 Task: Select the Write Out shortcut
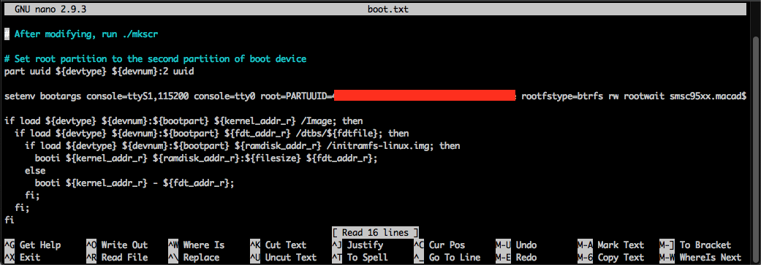[116, 245]
